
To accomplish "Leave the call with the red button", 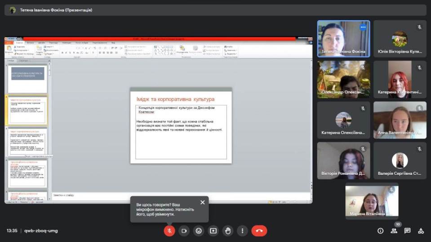I will [259, 231].
